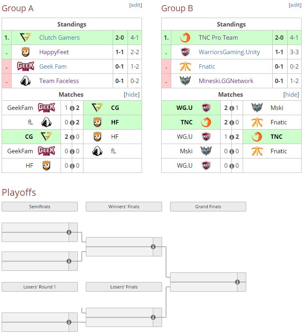This screenshot has width=304, height=335.
Task: Edit the Group B section
Action: (x=295, y=5)
